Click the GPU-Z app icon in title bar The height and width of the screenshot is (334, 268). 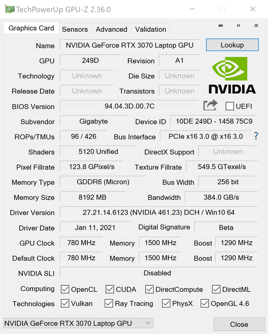[9, 9]
